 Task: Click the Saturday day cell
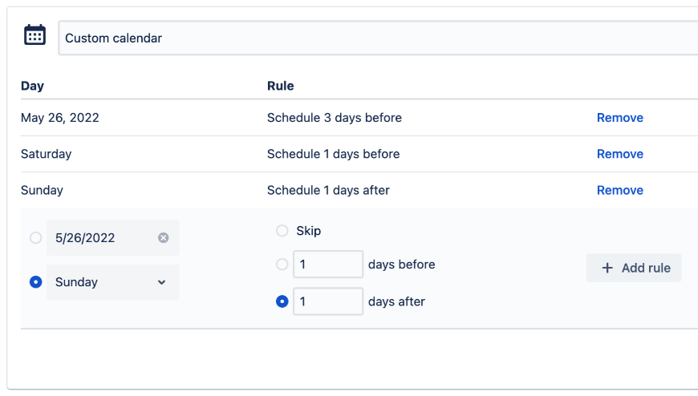47,154
